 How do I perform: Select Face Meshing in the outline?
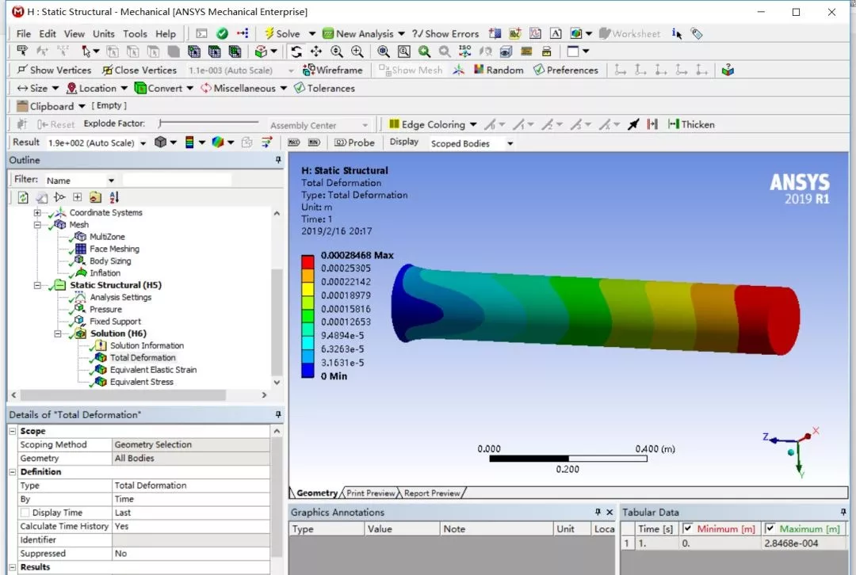pos(114,249)
